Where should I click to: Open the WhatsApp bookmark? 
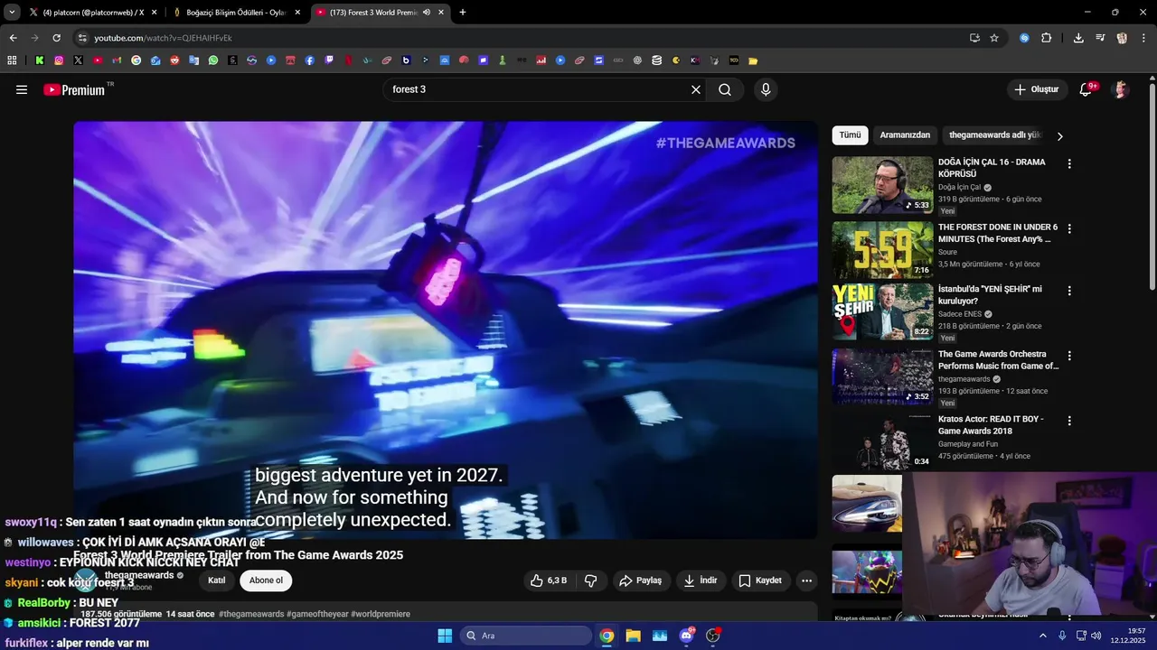point(213,60)
